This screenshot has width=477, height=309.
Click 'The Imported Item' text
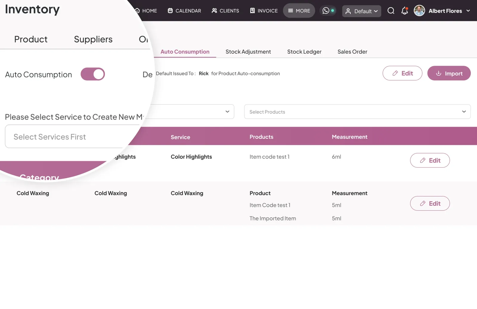tap(273, 219)
